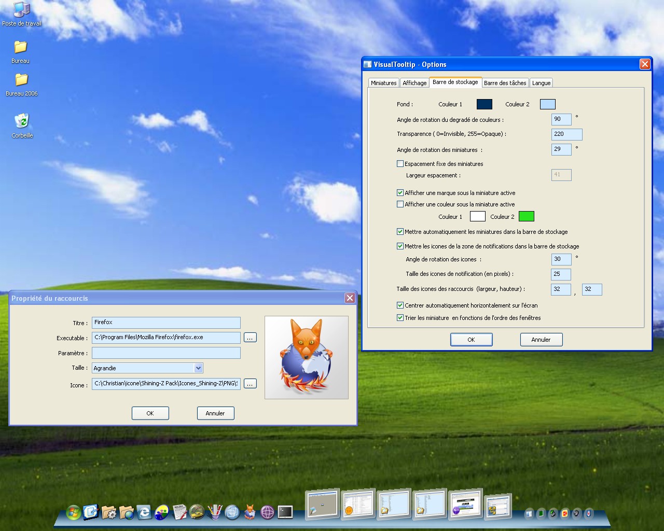Open the terminal console icon in the dock
Viewport: 664px width, 531px height.
tap(285, 512)
